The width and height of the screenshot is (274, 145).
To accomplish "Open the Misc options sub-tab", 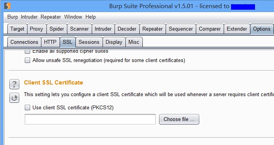I will [x=134, y=42].
